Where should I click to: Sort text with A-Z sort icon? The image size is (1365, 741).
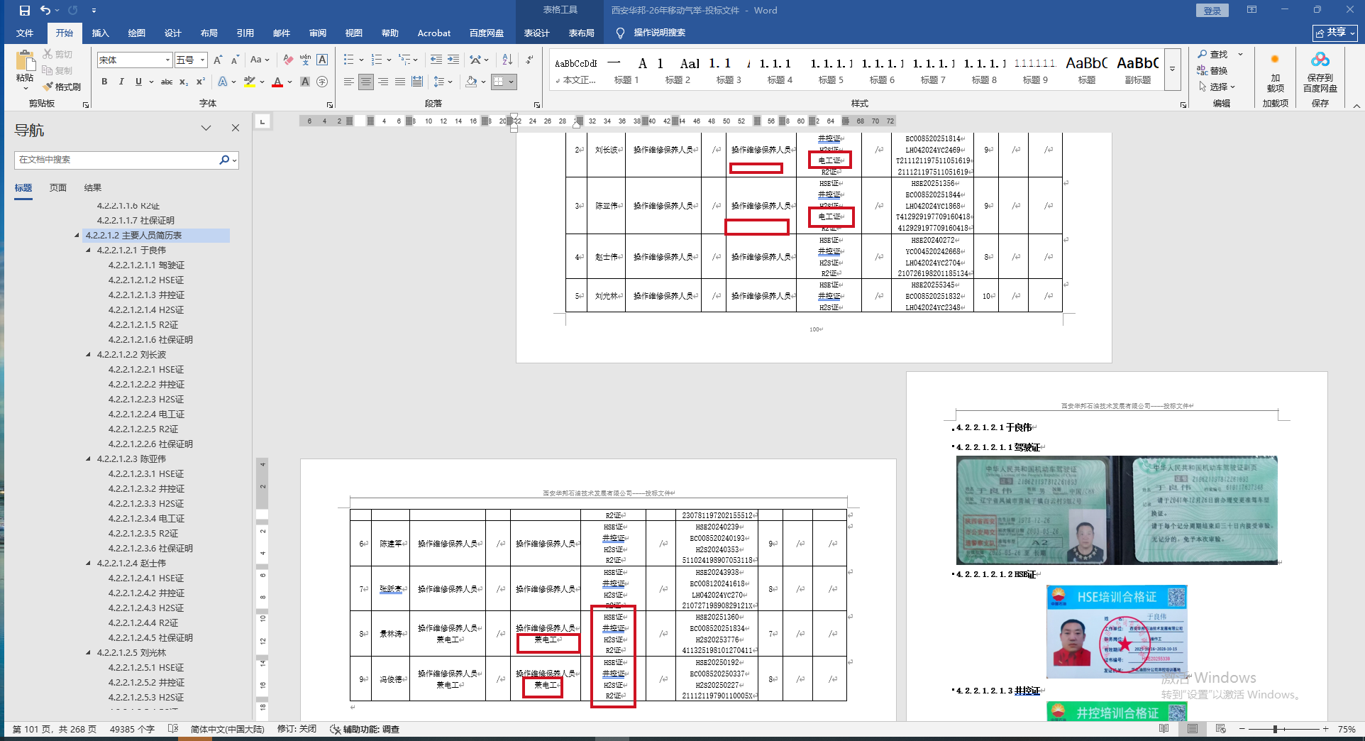click(507, 60)
